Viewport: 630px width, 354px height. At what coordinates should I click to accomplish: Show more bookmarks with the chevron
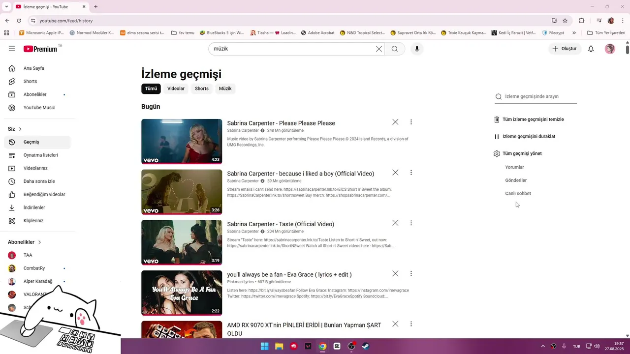pos(574,33)
